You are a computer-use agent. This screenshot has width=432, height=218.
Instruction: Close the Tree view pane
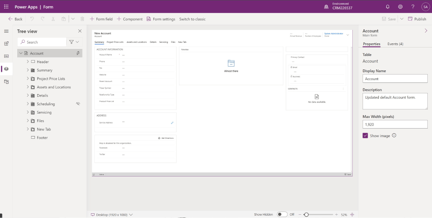pos(80,31)
